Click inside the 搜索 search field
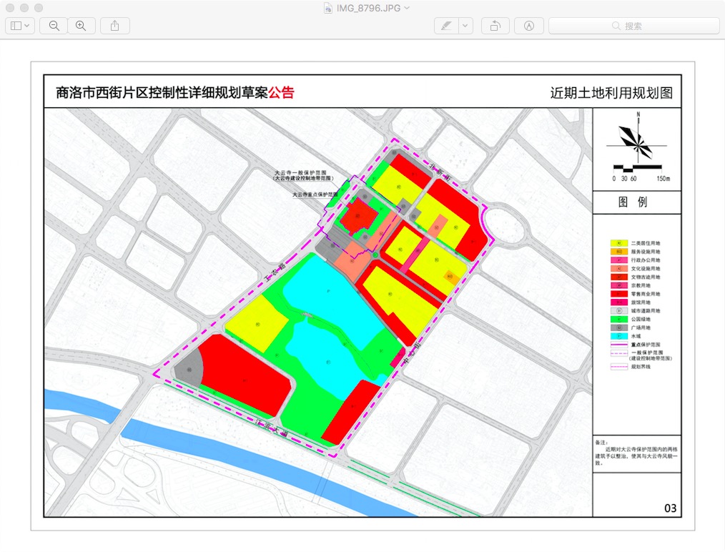 click(633, 26)
